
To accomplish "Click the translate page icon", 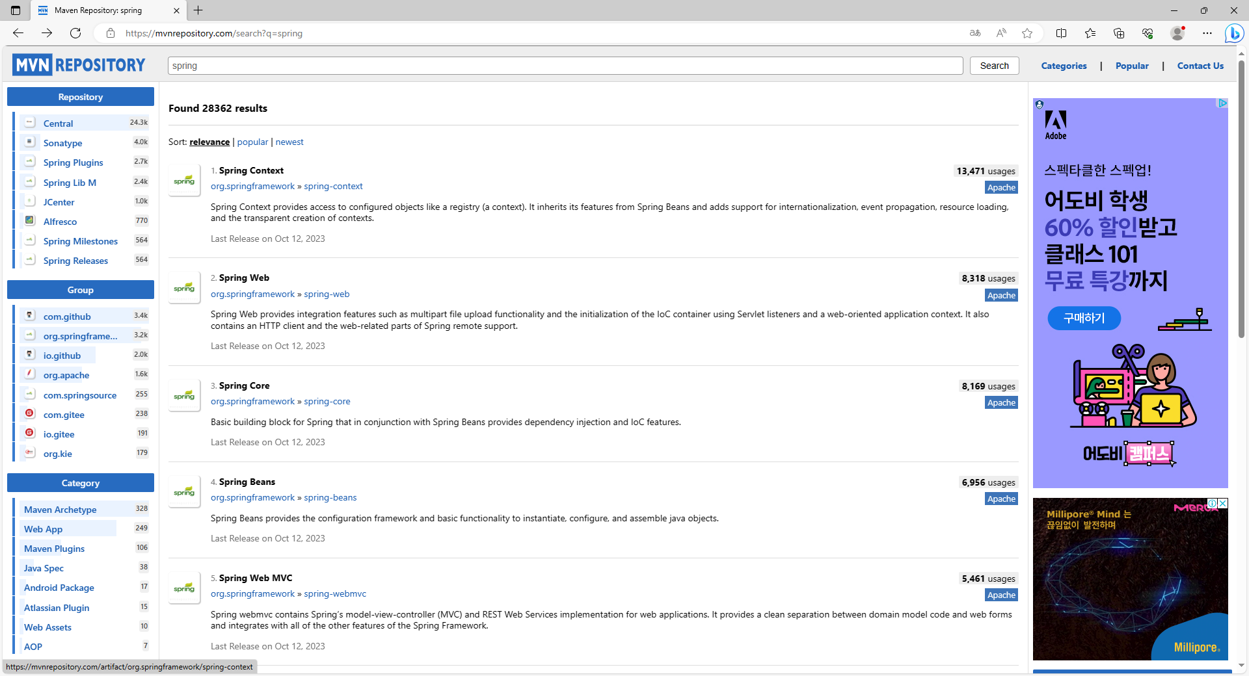I will coord(974,33).
